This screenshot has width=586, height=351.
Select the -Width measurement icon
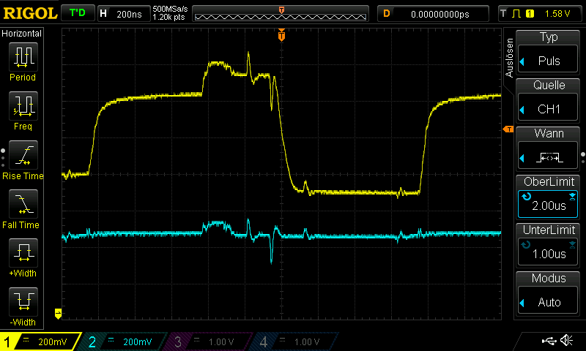(x=23, y=301)
